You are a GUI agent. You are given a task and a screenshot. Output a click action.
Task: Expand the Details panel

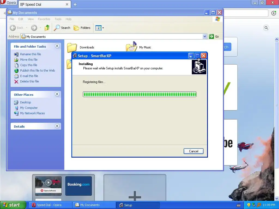(x=57, y=126)
